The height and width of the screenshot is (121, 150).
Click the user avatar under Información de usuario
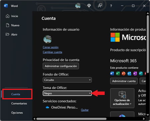click(x=47, y=39)
